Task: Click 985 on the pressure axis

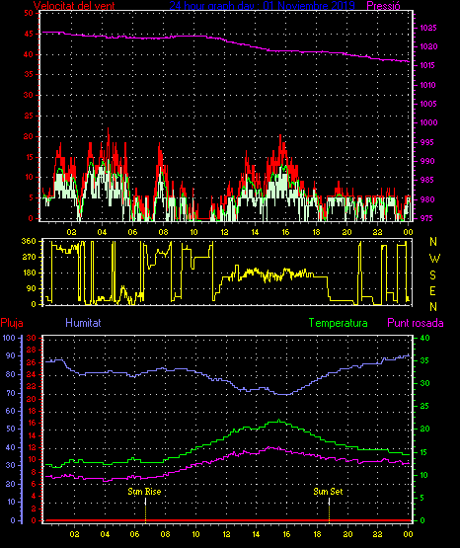Action: 427,180
